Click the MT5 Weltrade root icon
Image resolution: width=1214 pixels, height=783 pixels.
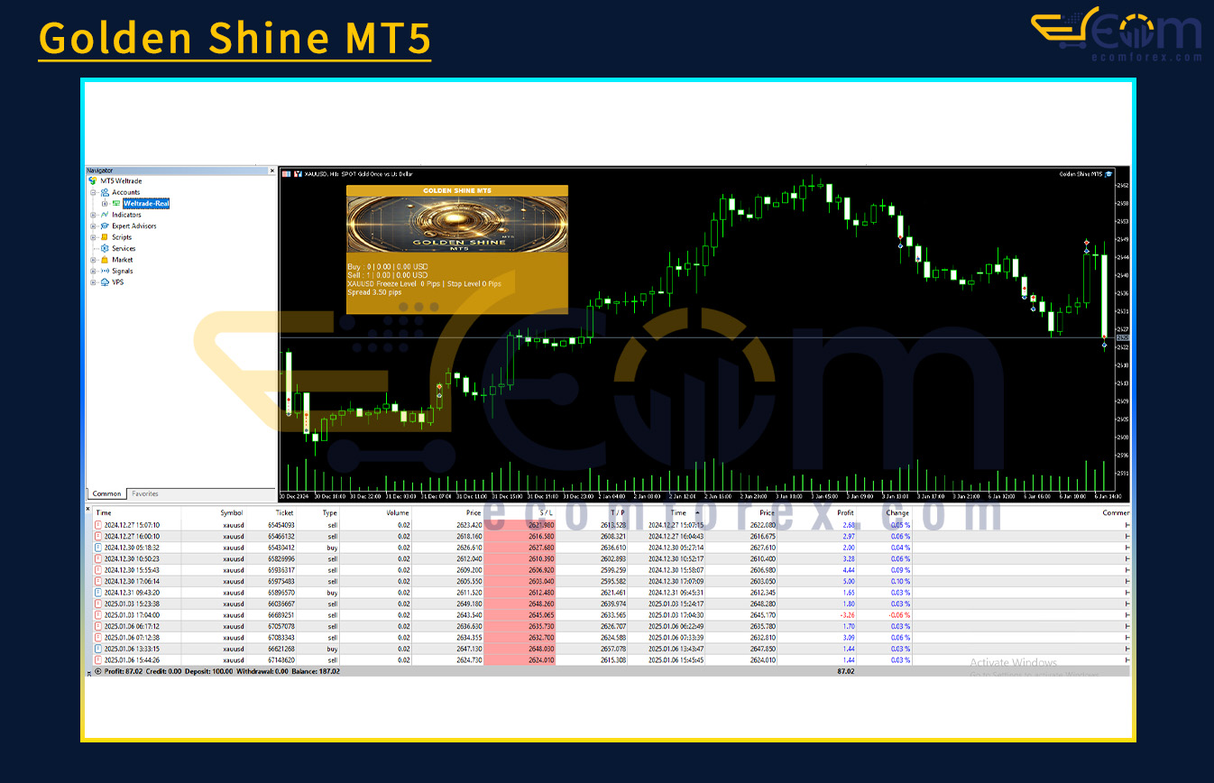coord(92,181)
